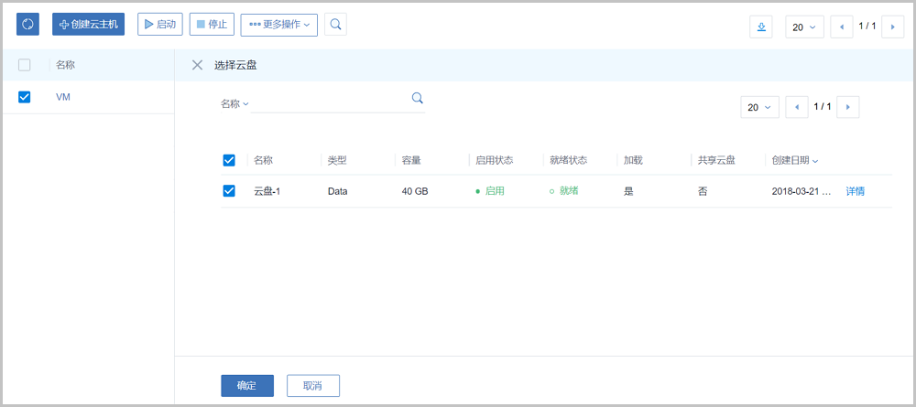Toggle the VM list select-all checkbox
916x407 pixels.
click(25, 65)
